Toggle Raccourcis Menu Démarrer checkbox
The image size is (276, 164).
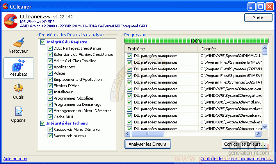[50, 130]
